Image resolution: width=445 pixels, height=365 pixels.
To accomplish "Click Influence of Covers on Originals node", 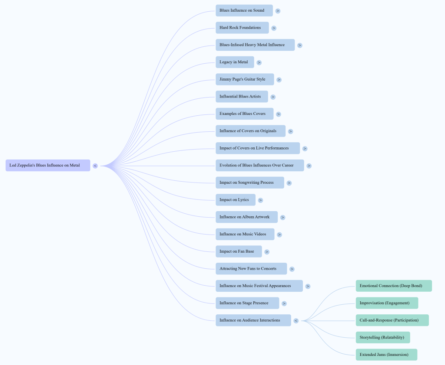I will click(x=251, y=131).
